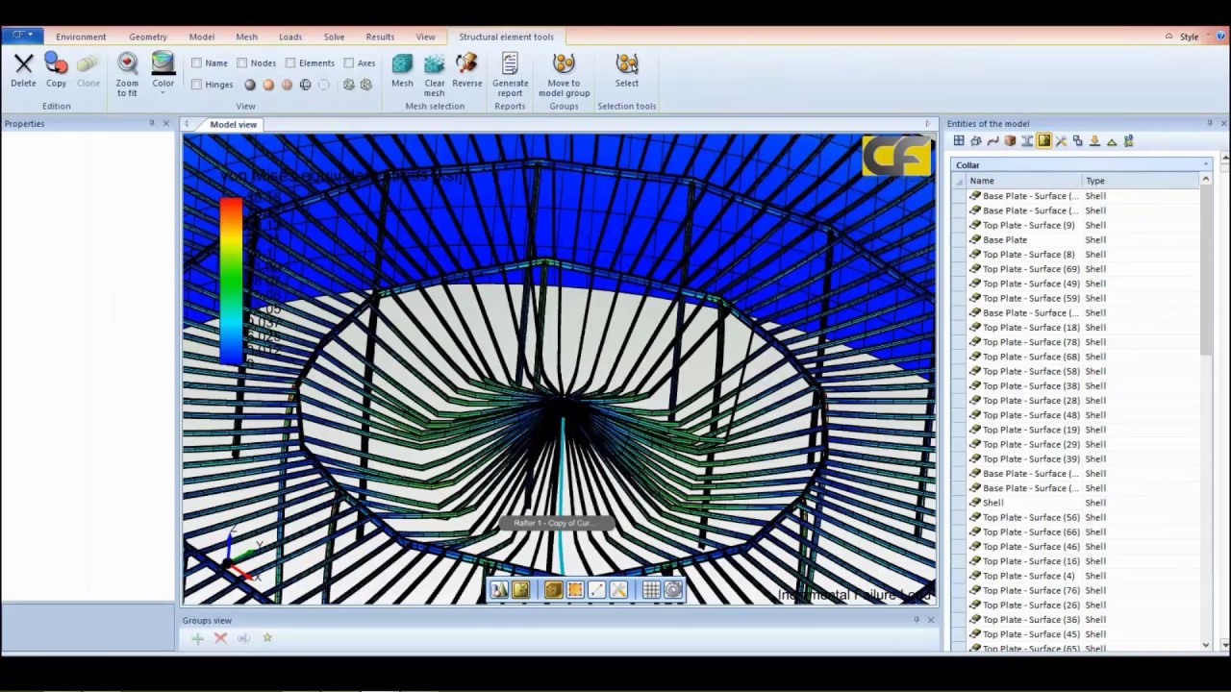The width and height of the screenshot is (1231, 692).
Task: Open the Environment ribbon tab
Action: (81, 37)
